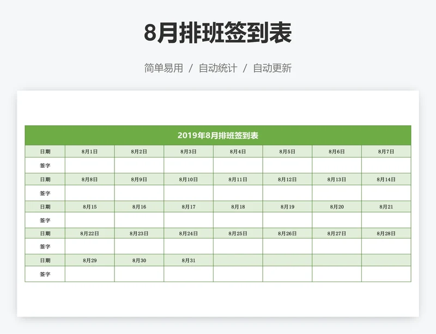Select the 8月7日 date cell
This screenshot has height=334, width=436.
pos(386,151)
